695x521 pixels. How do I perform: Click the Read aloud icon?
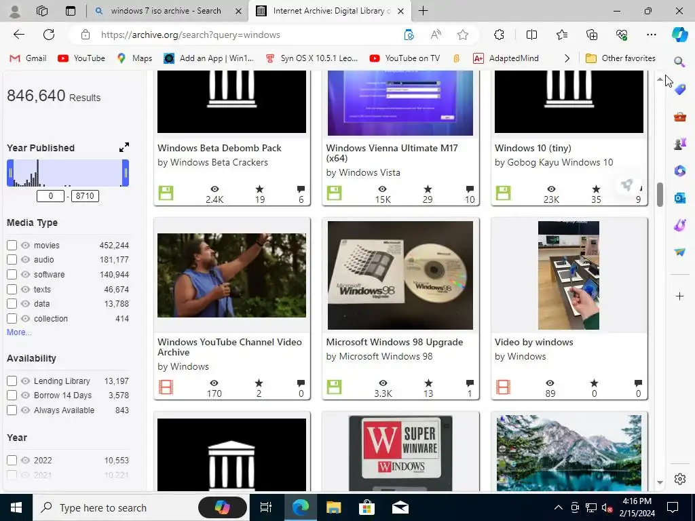click(x=436, y=35)
